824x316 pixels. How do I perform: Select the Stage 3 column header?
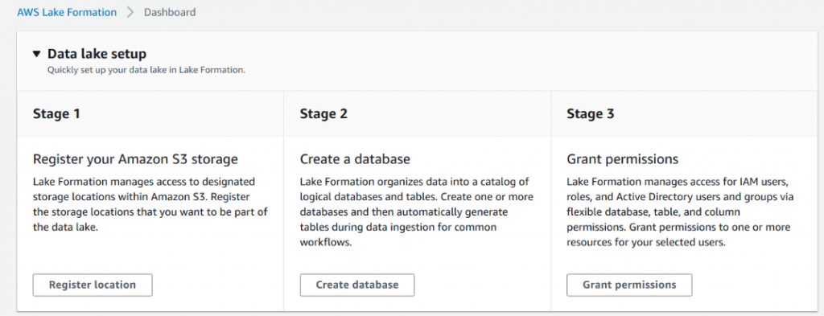590,114
